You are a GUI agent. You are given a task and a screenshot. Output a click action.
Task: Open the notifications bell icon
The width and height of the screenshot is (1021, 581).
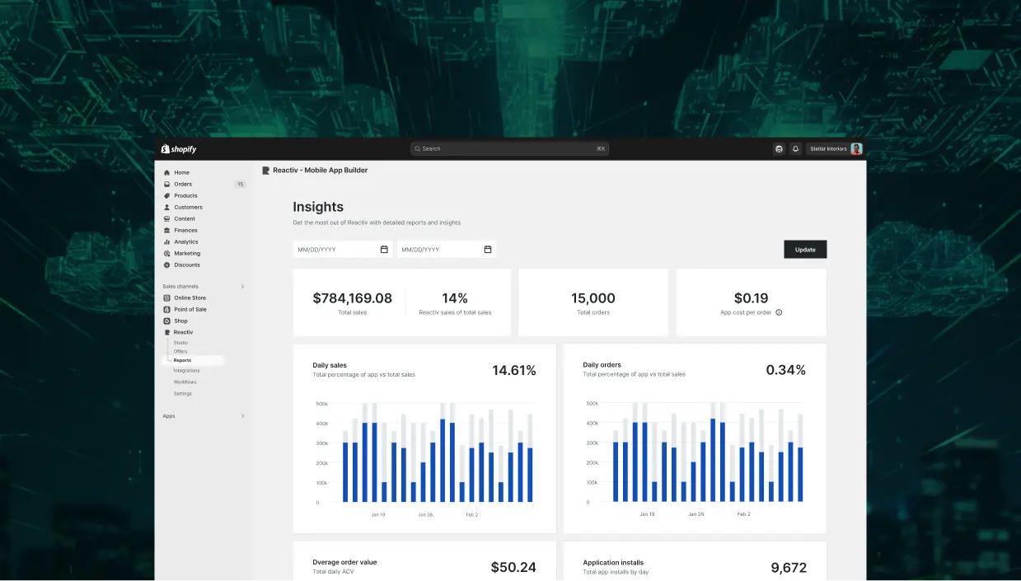[795, 149]
